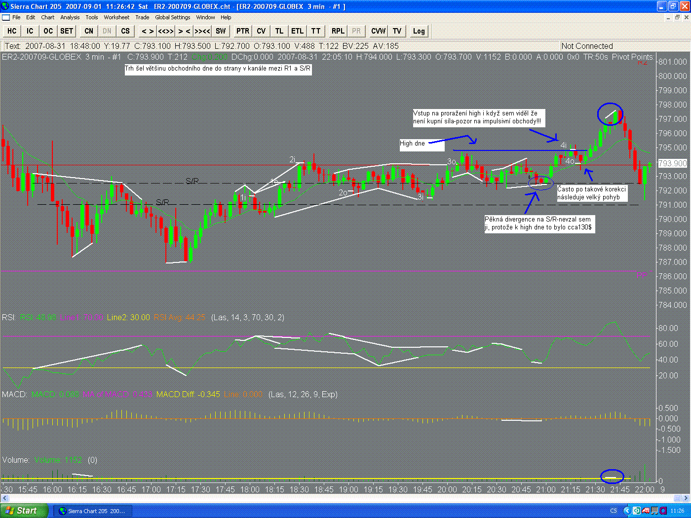Open chart settings with SET button
This screenshot has width=691, height=518.
click(x=67, y=31)
